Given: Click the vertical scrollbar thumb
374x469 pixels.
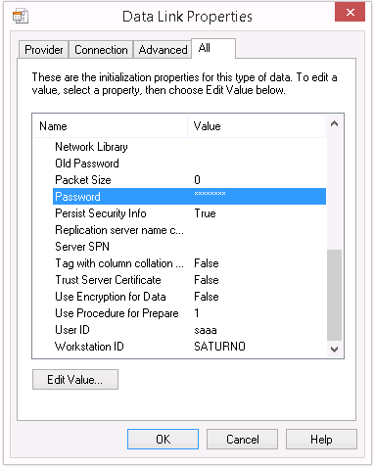Looking at the screenshot, I should click(334, 296).
